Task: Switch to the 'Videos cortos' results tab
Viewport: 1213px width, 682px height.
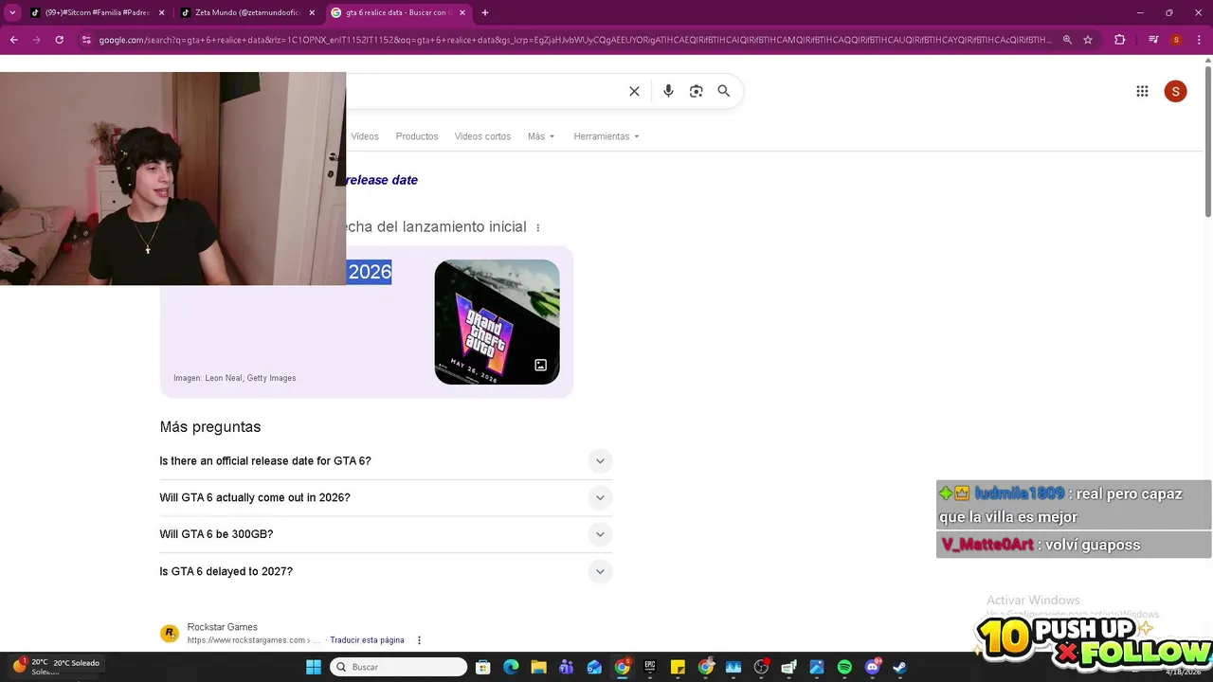Action: (x=482, y=136)
